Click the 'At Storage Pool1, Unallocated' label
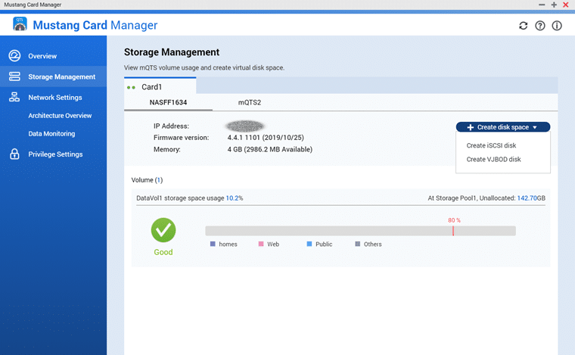Screen dimensions: 575x355 pyautogui.click(x=471, y=198)
